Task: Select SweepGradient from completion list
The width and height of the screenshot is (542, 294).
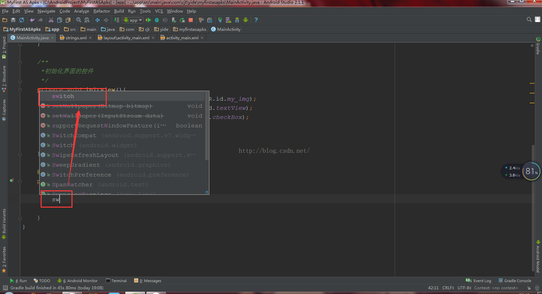Action: click(x=122, y=165)
